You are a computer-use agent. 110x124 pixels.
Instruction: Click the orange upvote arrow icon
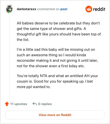point(7,104)
